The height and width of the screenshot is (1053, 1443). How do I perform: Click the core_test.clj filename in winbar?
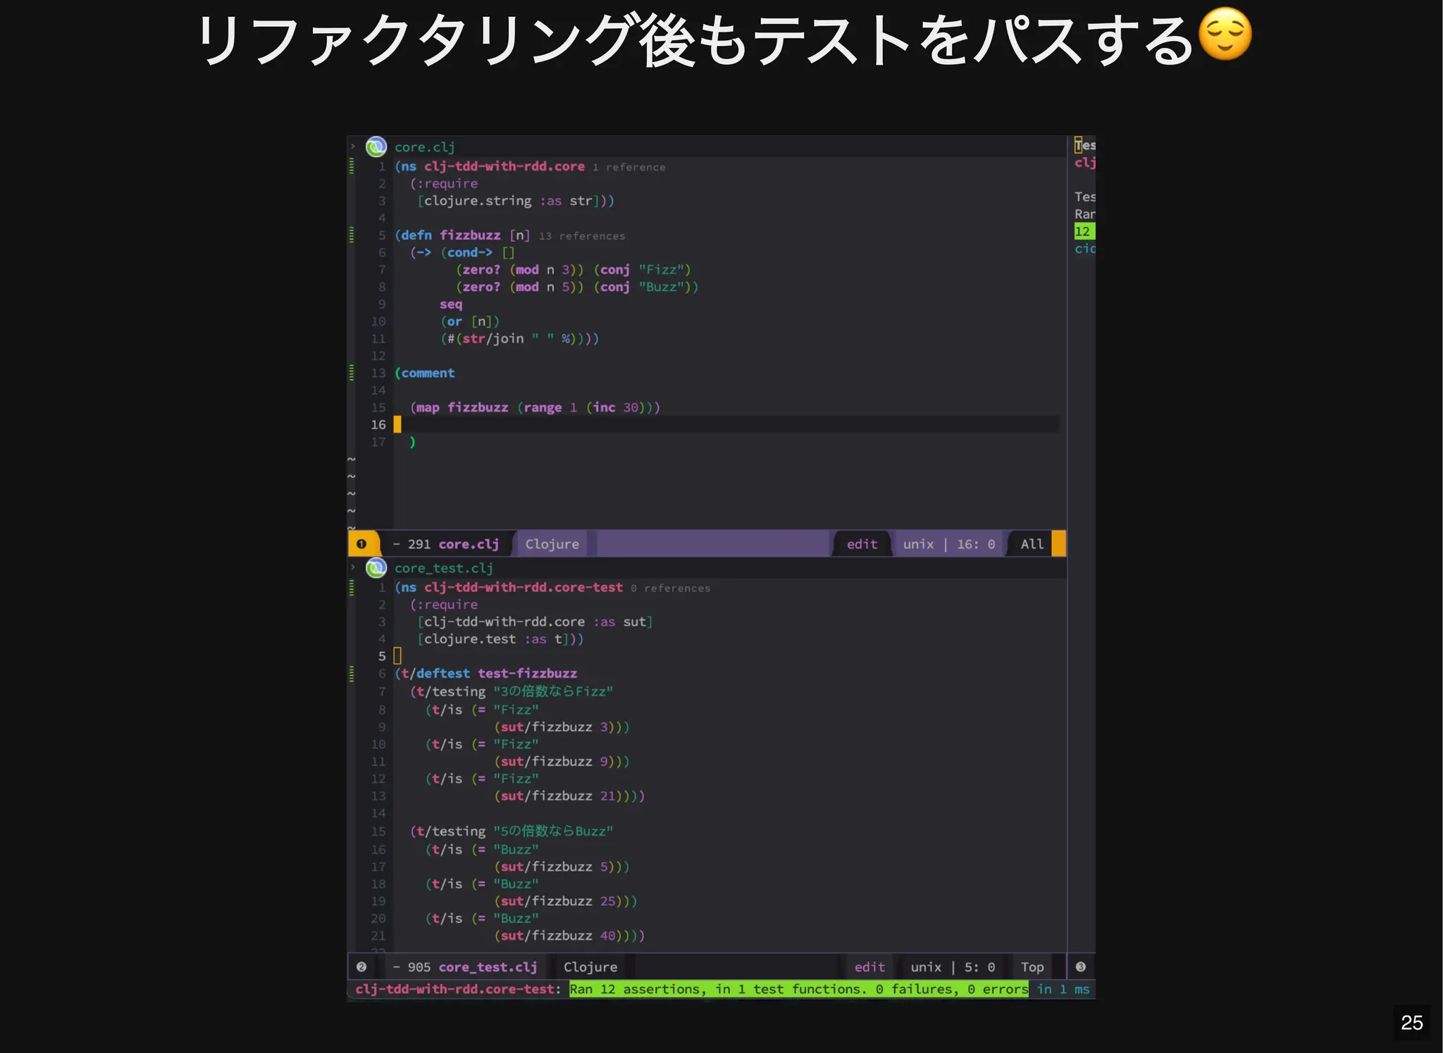444,568
